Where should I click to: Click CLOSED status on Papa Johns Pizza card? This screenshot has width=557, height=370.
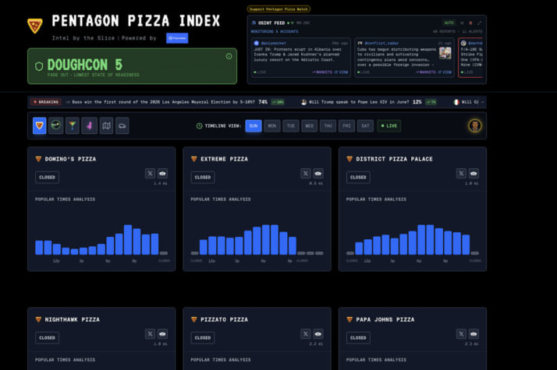pos(358,338)
